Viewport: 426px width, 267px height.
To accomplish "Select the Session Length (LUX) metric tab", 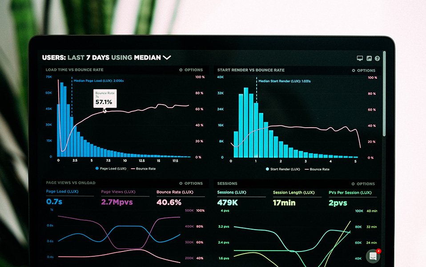I will pyautogui.click(x=293, y=193).
